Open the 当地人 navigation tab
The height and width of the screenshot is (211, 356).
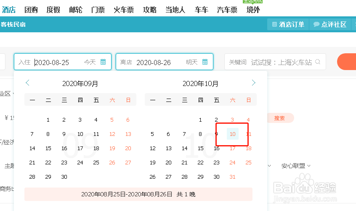(175, 10)
